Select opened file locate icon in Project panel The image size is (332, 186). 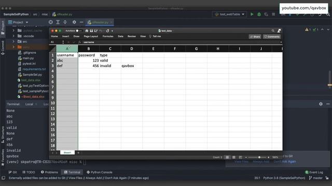(x=51, y=22)
